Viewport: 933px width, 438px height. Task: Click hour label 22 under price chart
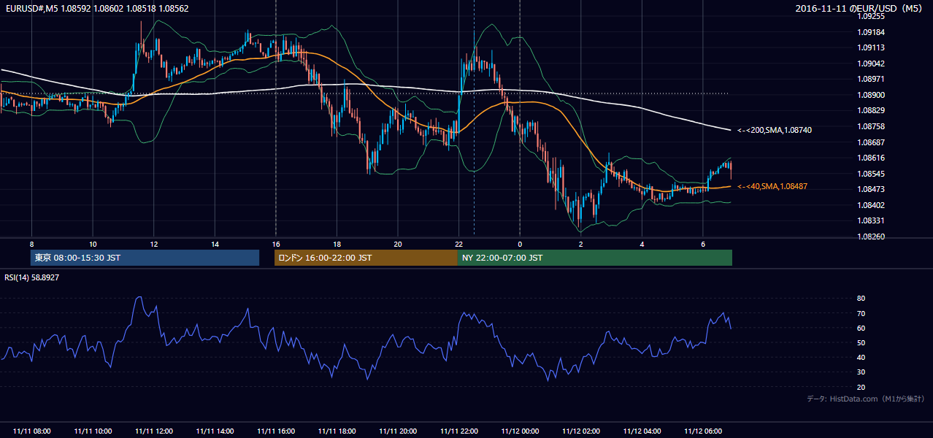(458, 244)
